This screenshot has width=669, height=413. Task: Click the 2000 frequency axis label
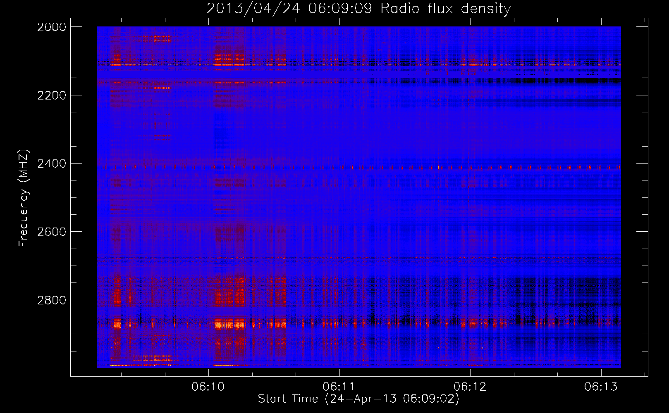pos(51,27)
